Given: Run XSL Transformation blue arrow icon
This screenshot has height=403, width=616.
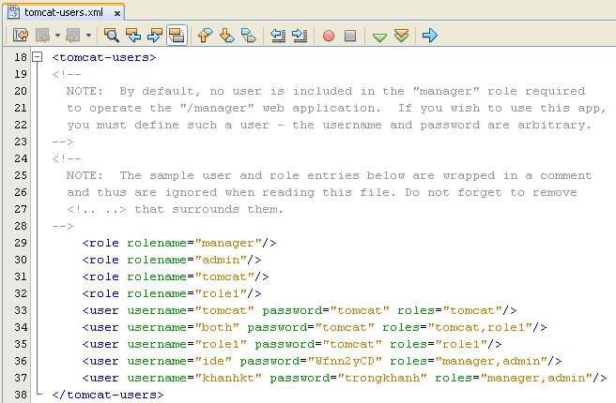Looking at the screenshot, I should pyautogui.click(x=429, y=36).
